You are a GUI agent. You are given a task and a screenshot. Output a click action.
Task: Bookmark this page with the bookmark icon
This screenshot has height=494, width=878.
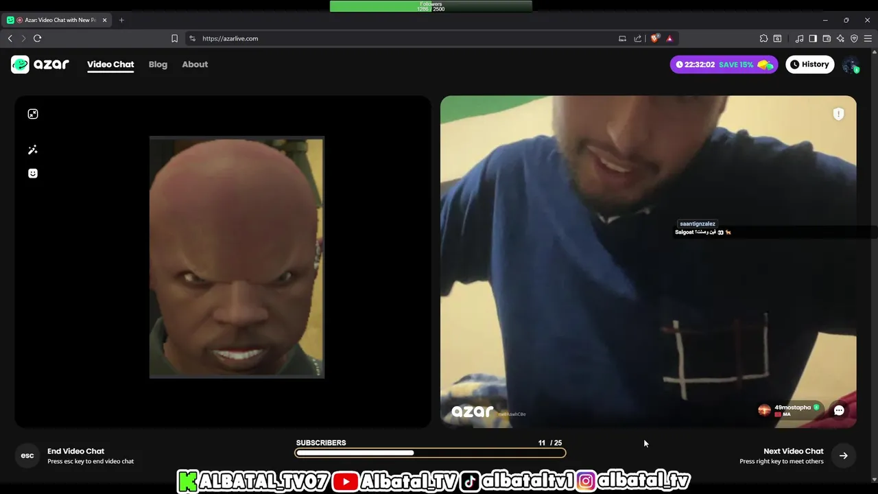(174, 38)
